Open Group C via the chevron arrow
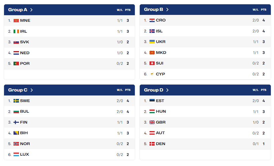The image size is (274, 166). [x=32, y=90]
